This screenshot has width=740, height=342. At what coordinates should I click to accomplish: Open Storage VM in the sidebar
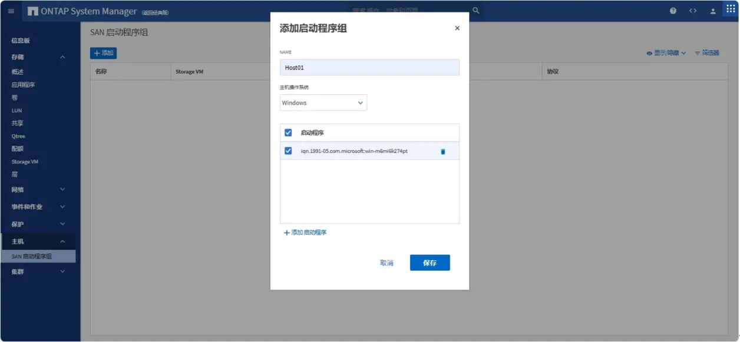pyautogui.click(x=25, y=162)
